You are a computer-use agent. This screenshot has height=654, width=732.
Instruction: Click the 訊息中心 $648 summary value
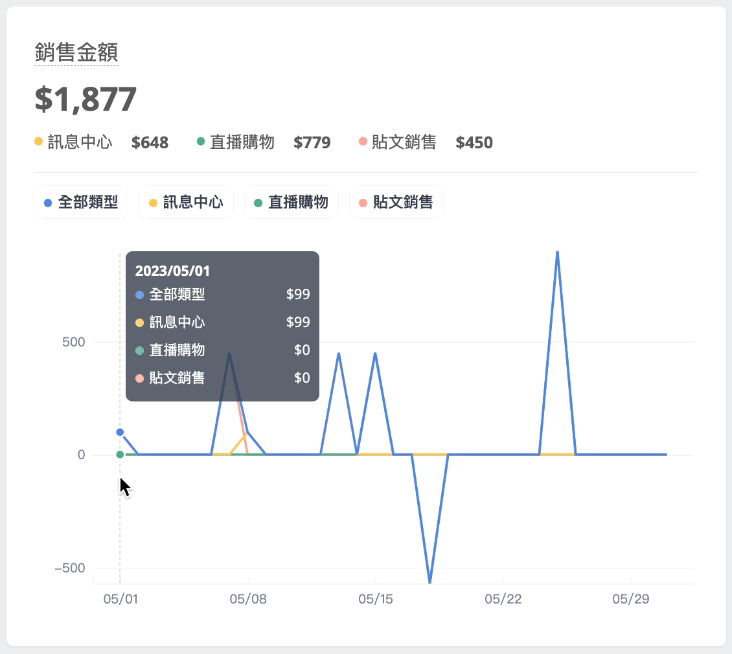[x=150, y=142]
